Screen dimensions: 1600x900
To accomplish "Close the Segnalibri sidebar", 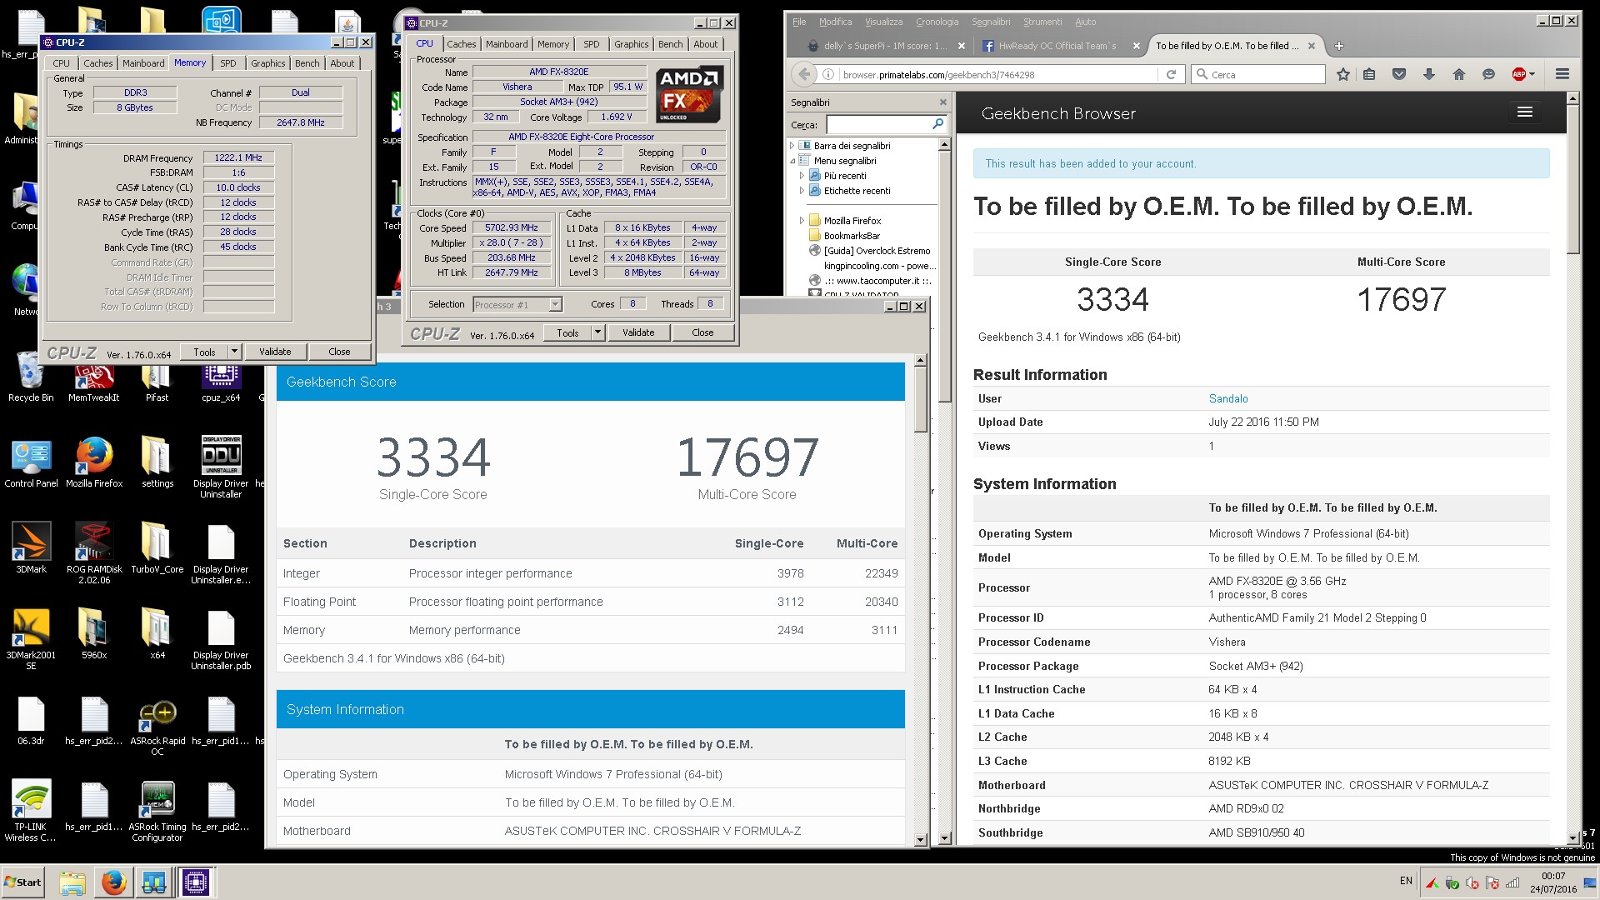I will click(x=943, y=102).
